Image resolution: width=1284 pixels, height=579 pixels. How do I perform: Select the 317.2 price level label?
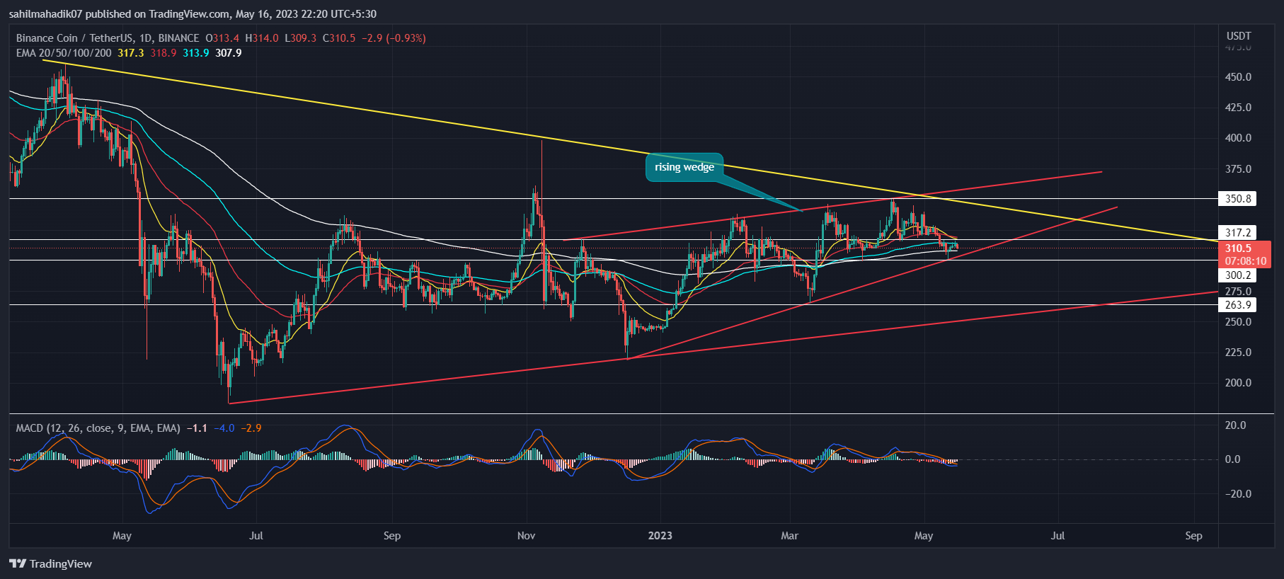point(1237,232)
